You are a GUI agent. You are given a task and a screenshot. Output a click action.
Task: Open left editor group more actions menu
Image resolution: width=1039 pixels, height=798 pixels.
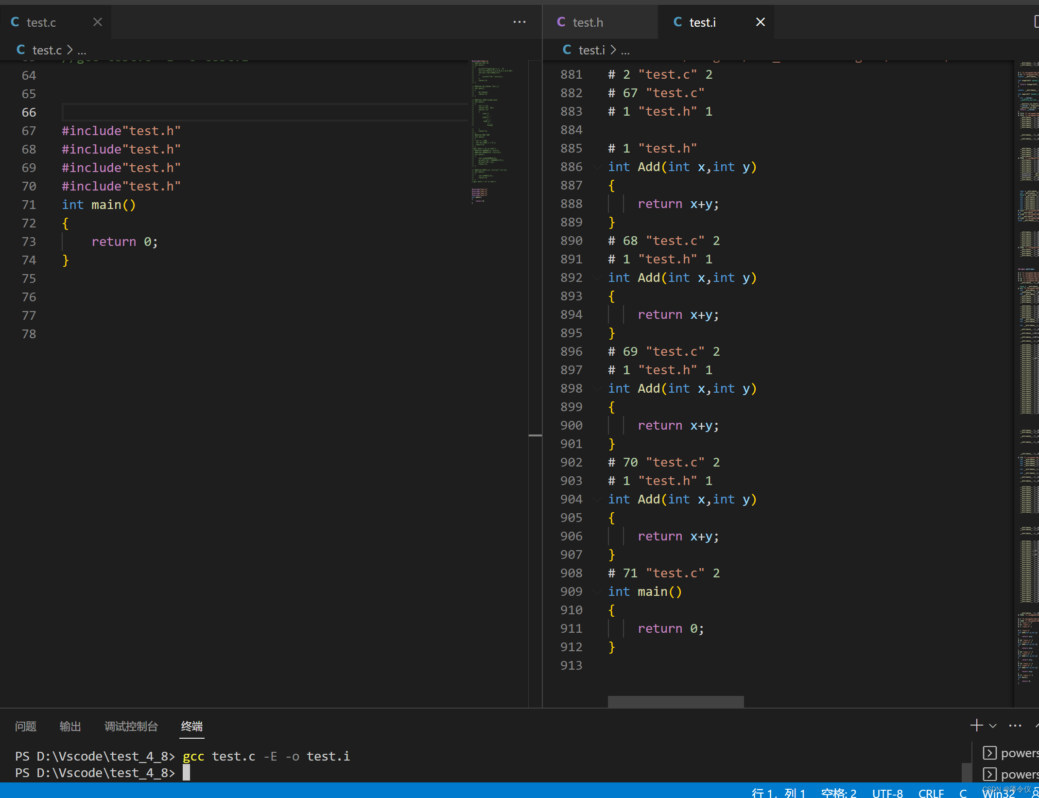(519, 22)
